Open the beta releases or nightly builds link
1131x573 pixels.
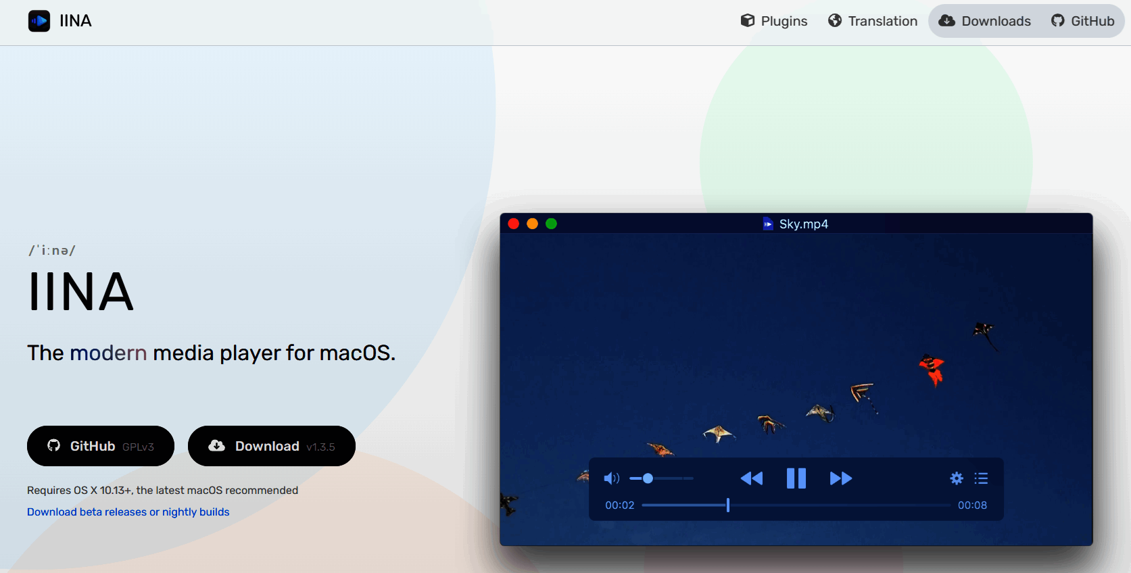128,512
